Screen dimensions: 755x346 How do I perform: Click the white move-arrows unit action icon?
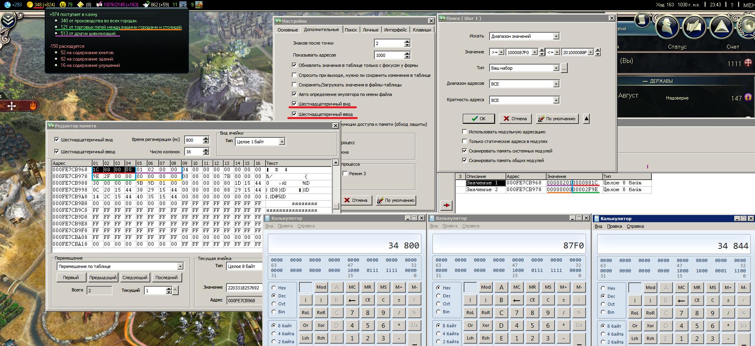point(12,106)
